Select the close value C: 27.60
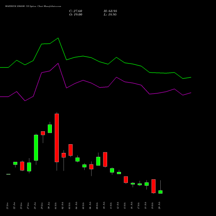This screenshot has height=216, width=216. pyautogui.click(x=76, y=11)
